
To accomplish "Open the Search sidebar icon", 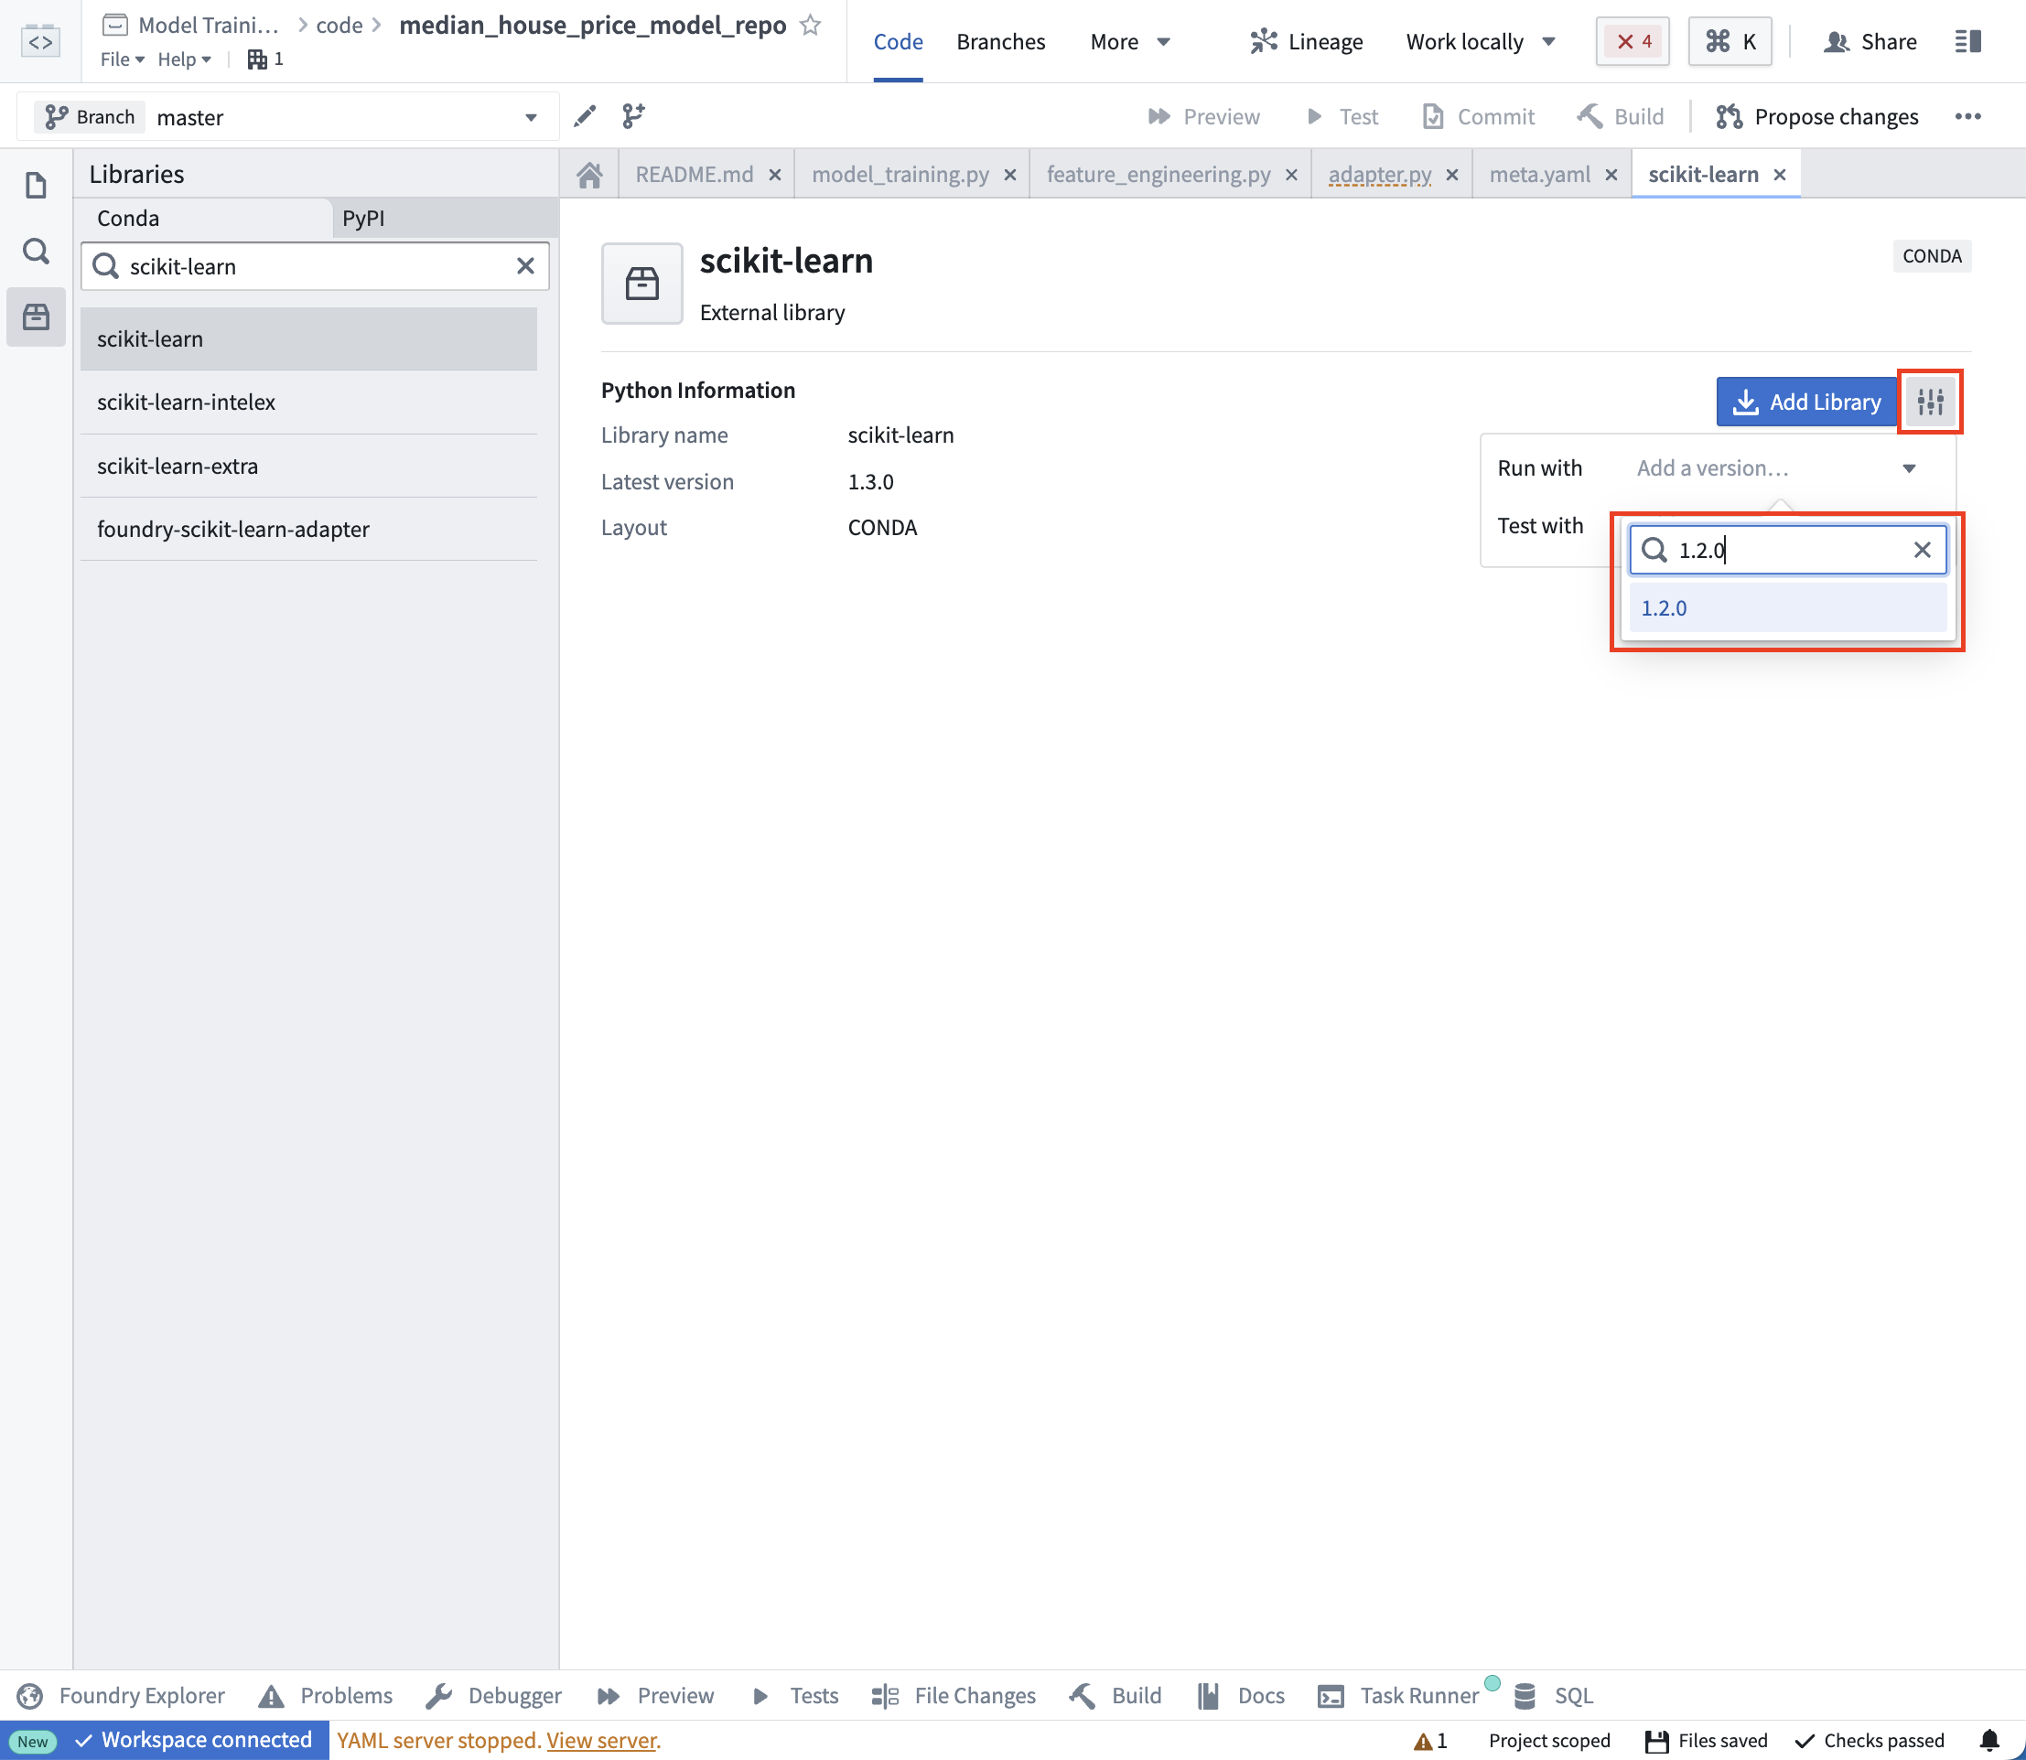I will point(37,251).
